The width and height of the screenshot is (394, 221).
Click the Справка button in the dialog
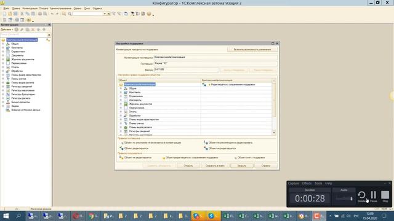coord(266,166)
